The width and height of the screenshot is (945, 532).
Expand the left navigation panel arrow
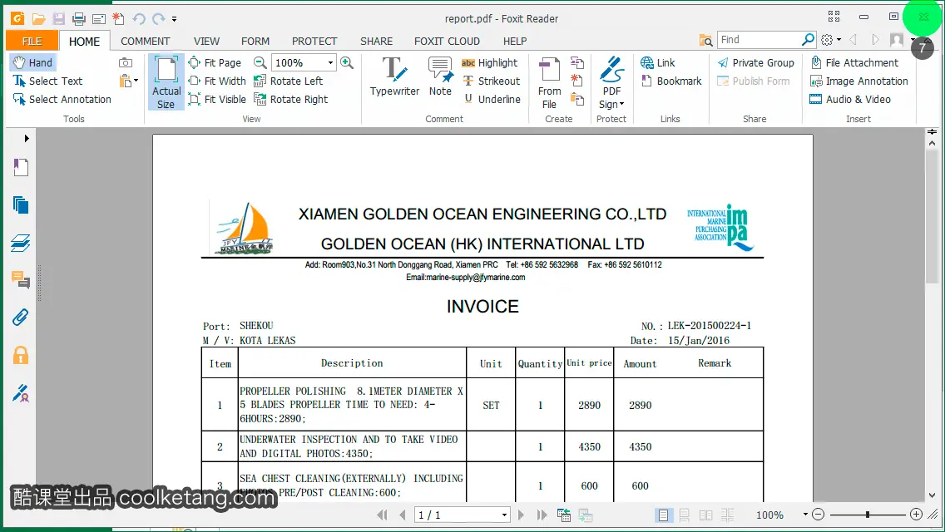click(27, 138)
